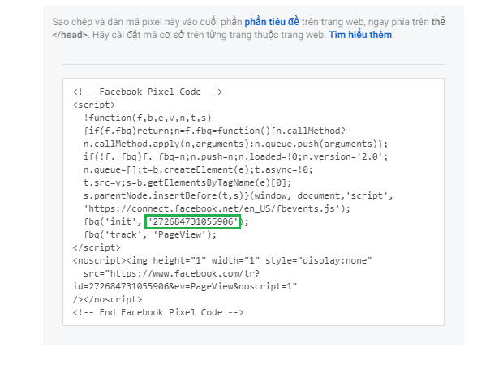The width and height of the screenshot is (503, 373).
Task: Click the bold '</head>' text in instructions
Action: click(x=70, y=35)
